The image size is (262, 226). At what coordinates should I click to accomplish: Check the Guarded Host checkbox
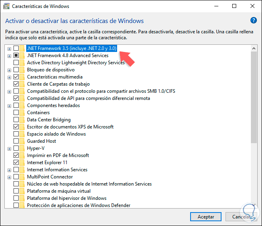(x=16, y=141)
